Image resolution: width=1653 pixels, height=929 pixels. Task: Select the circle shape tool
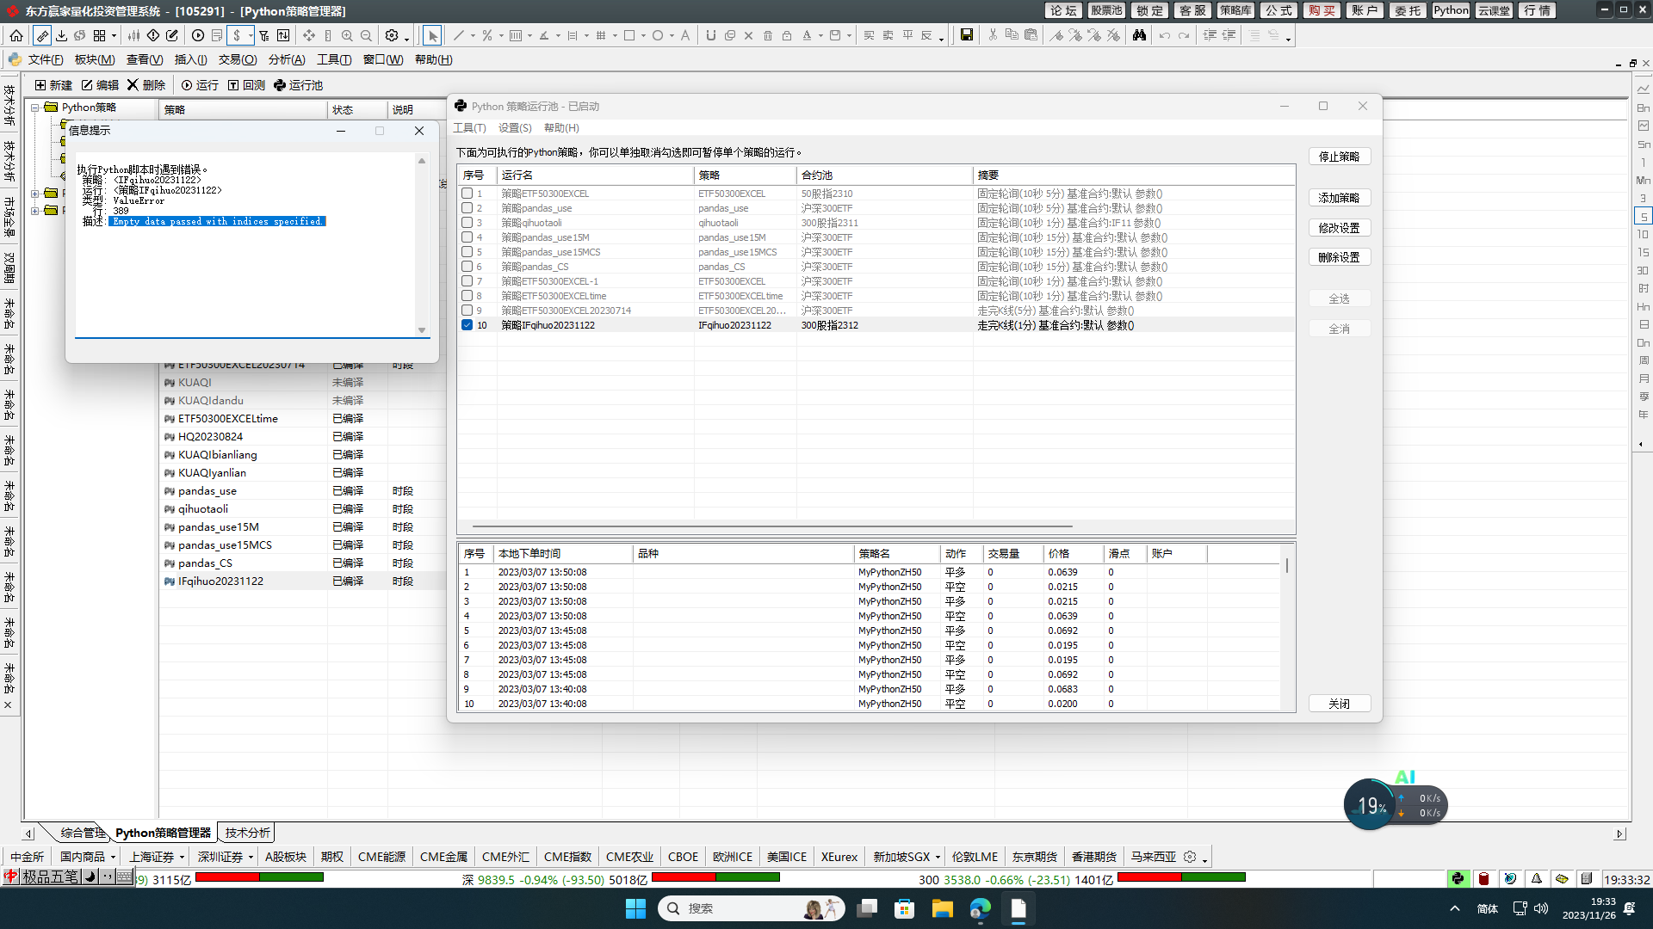658,35
